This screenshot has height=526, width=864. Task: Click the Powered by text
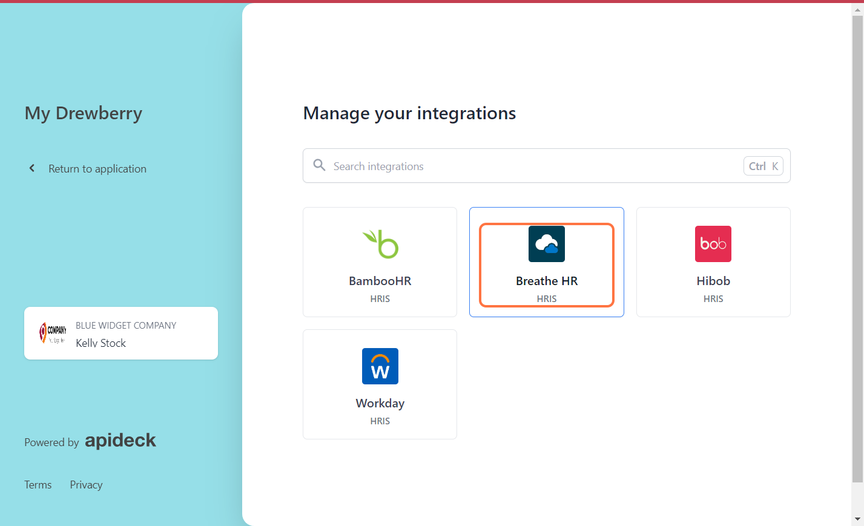click(x=51, y=442)
